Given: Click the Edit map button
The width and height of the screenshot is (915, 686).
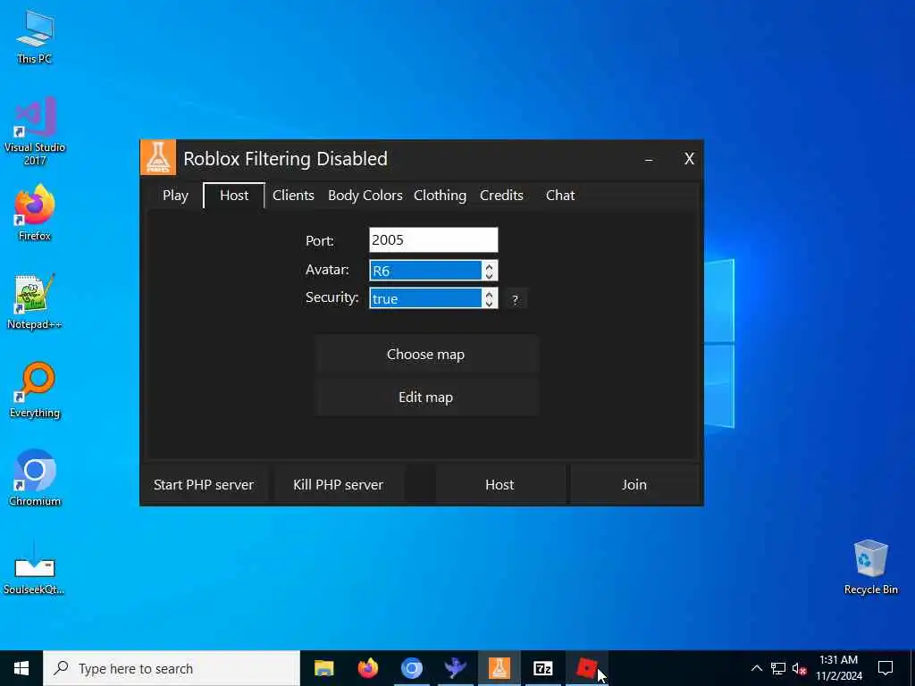Looking at the screenshot, I should tap(426, 397).
